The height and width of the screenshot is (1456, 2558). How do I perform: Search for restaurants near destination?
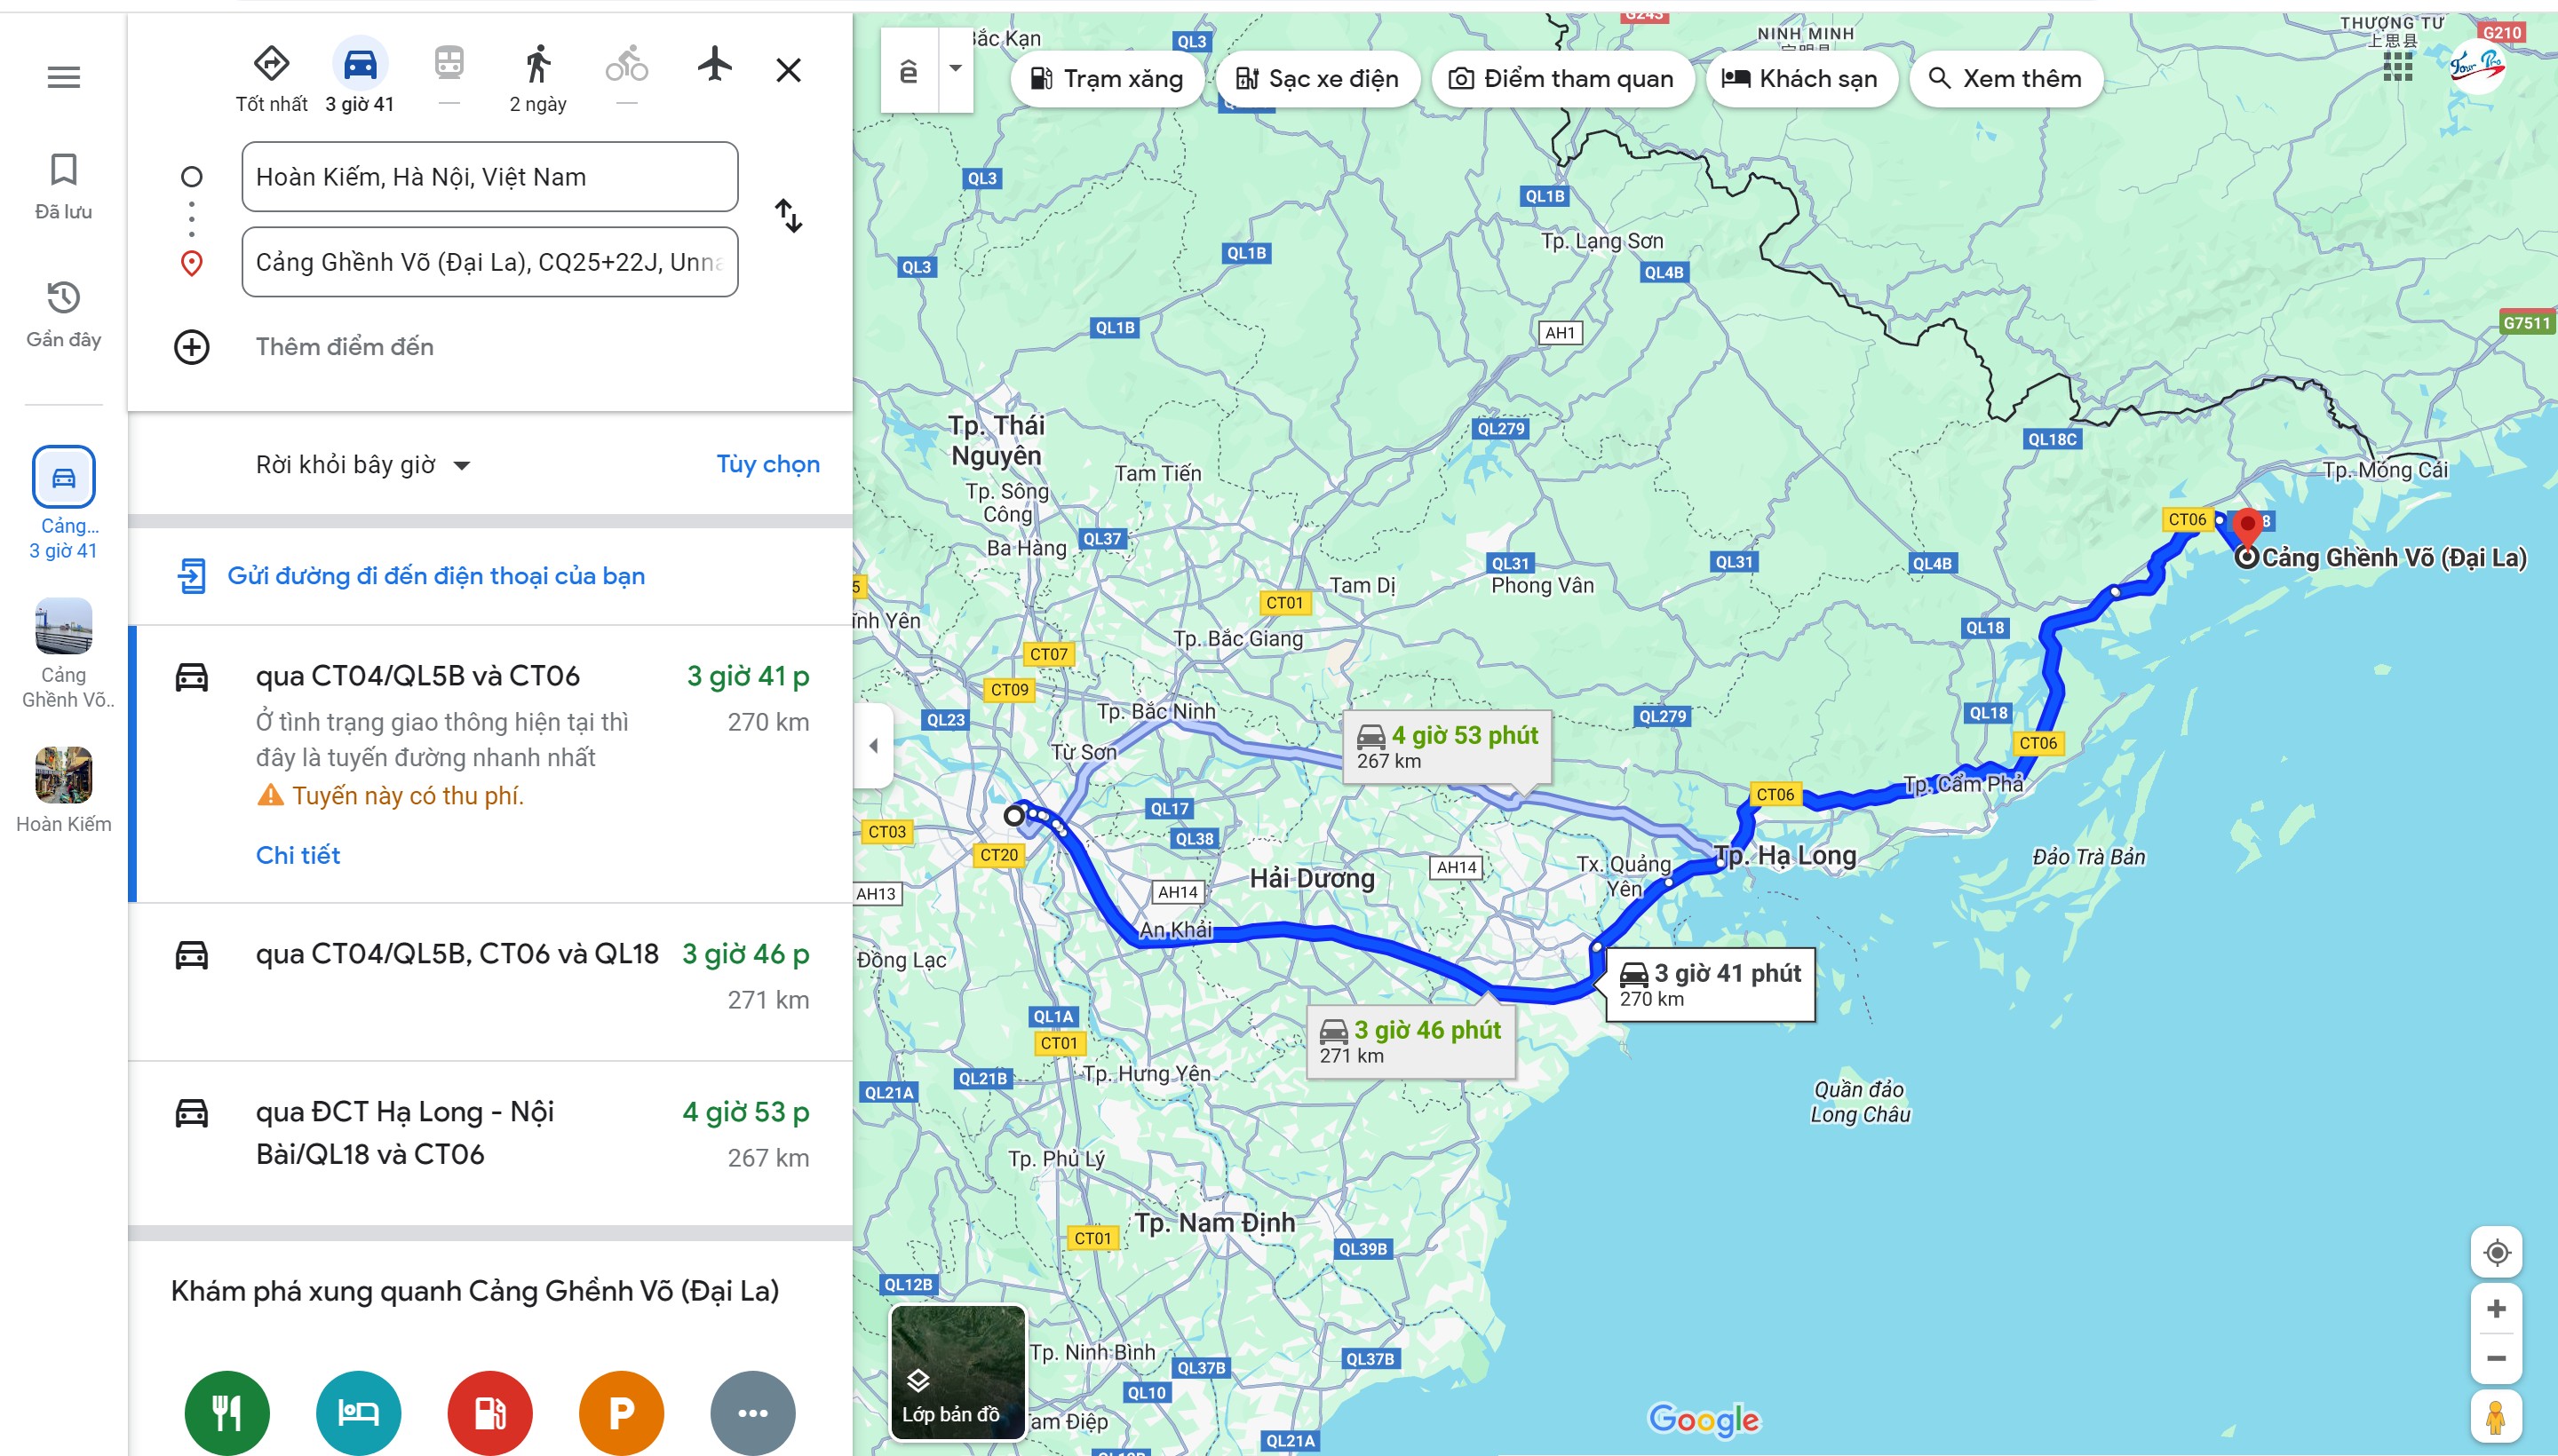tap(227, 1413)
